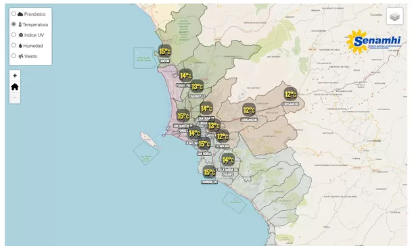Screen dimensions: 412x246
Task: Click the wind icon beside Viento
Action: 21,56
